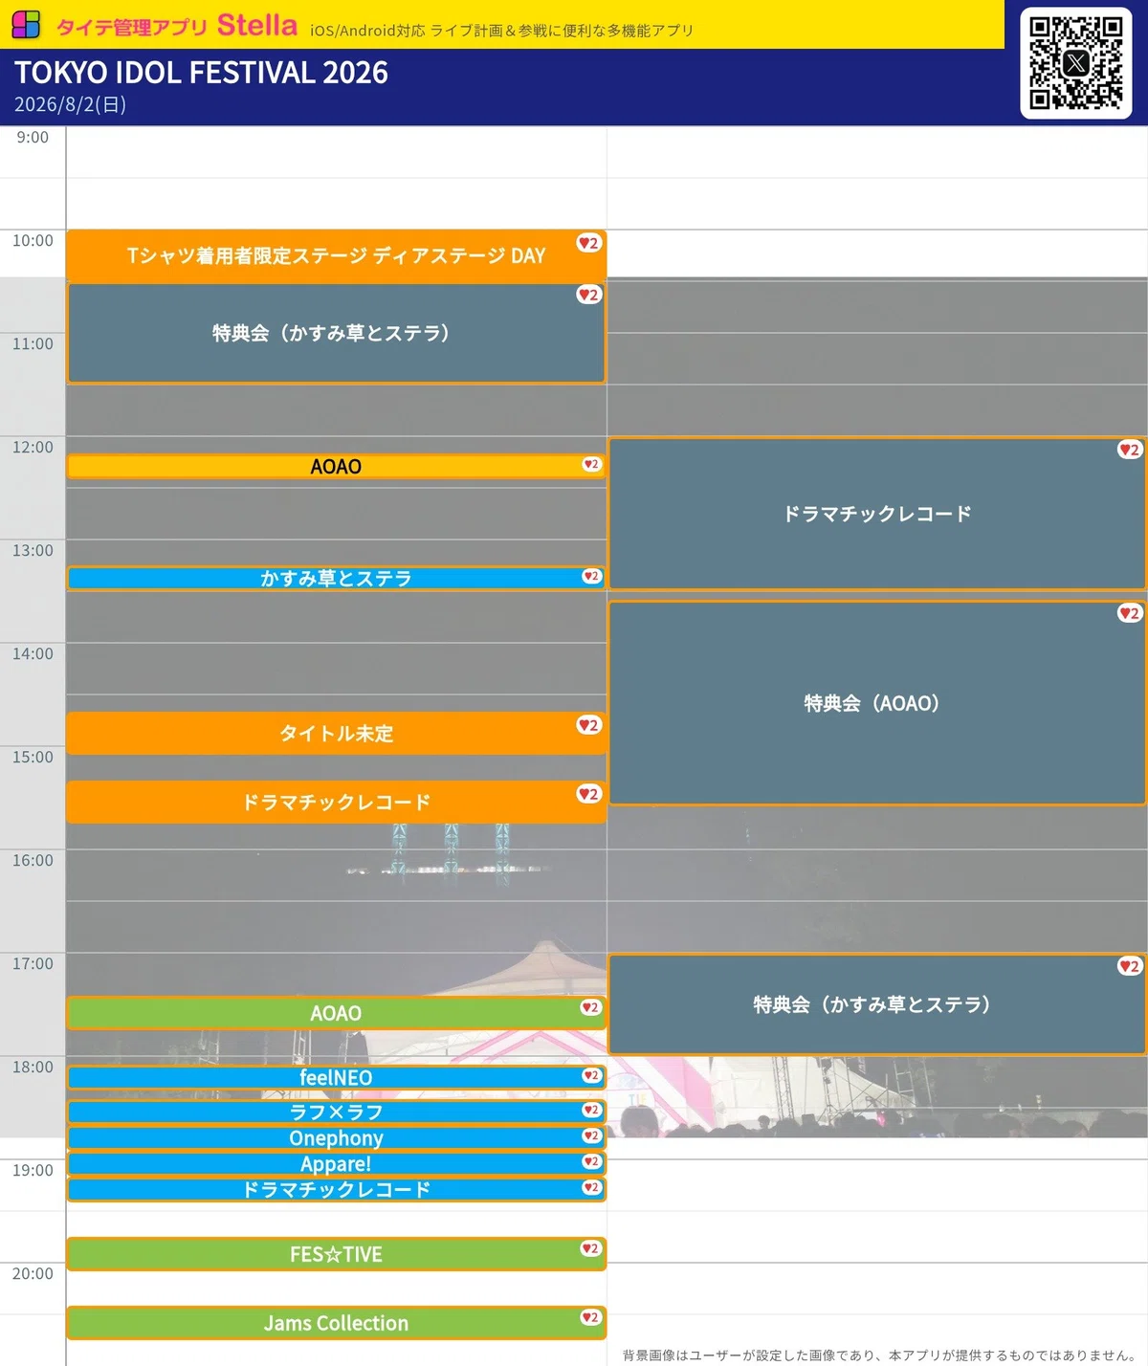1148x1366 pixels.
Task: Click heart badge on orange ドラマチックレコード event
Action: pyautogui.click(x=588, y=794)
